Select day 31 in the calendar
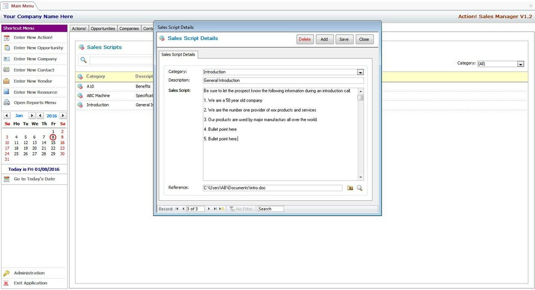This screenshot has height=290, width=535. 7,159
